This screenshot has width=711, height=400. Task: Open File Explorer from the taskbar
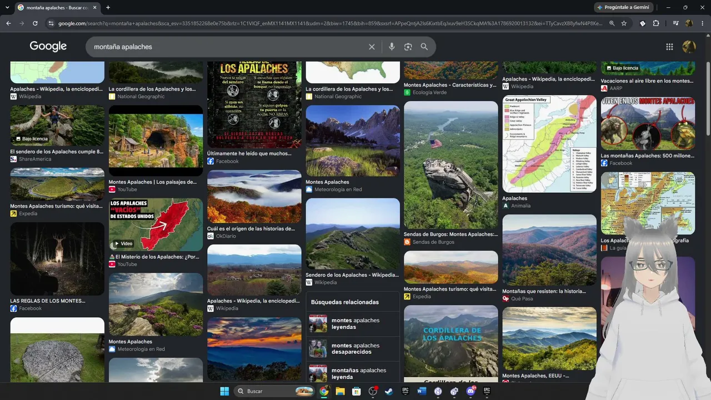pos(340,391)
